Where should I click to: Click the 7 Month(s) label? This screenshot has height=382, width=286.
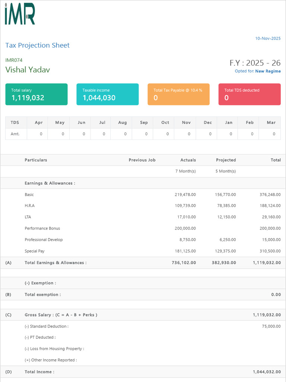click(x=185, y=171)
